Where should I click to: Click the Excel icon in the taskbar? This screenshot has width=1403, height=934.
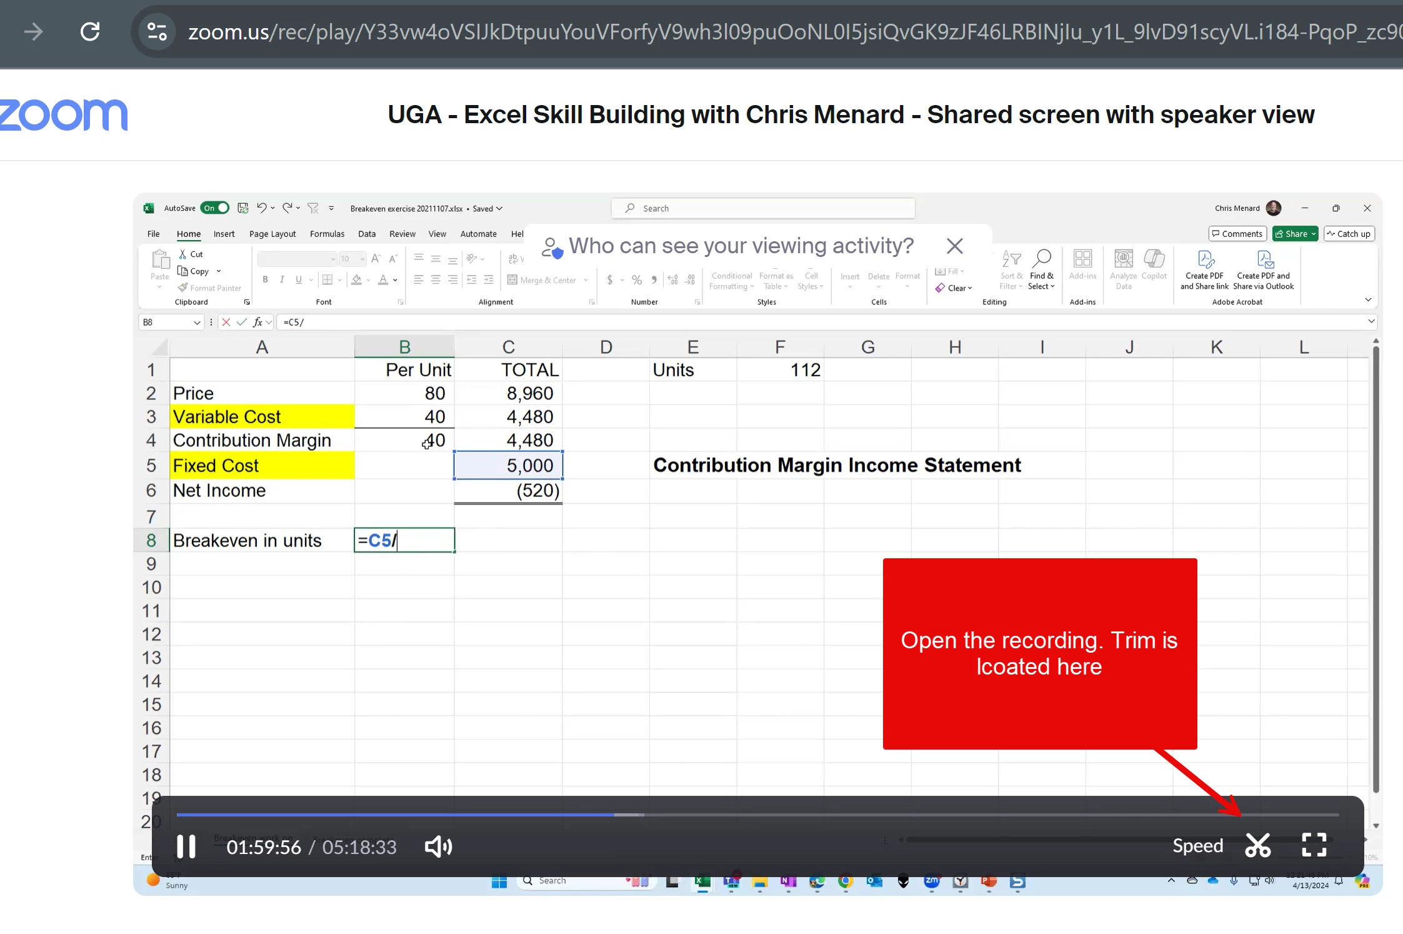[702, 881]
